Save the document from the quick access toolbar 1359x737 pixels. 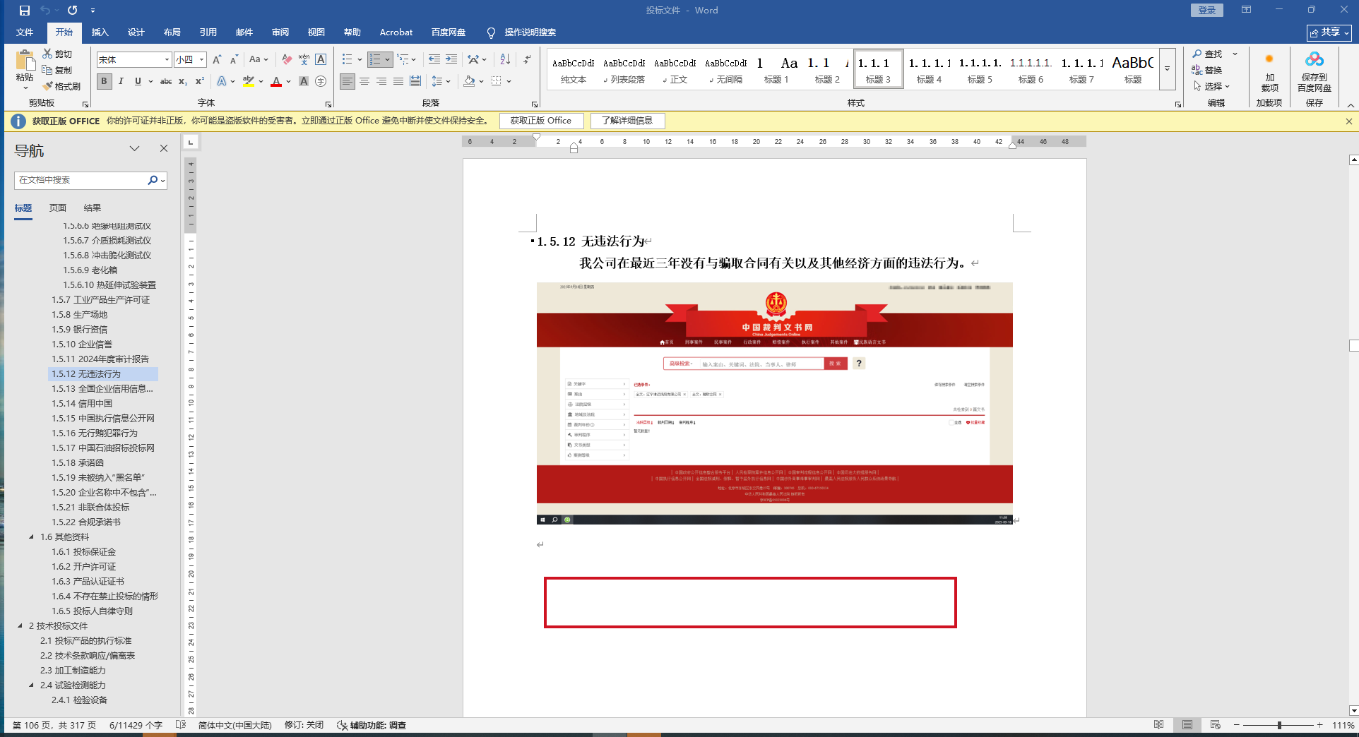pyautogui.click(x=24, y=11)
